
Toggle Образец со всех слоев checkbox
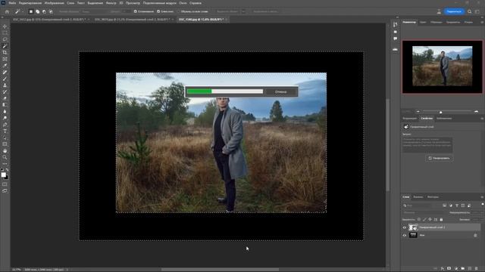179,11
